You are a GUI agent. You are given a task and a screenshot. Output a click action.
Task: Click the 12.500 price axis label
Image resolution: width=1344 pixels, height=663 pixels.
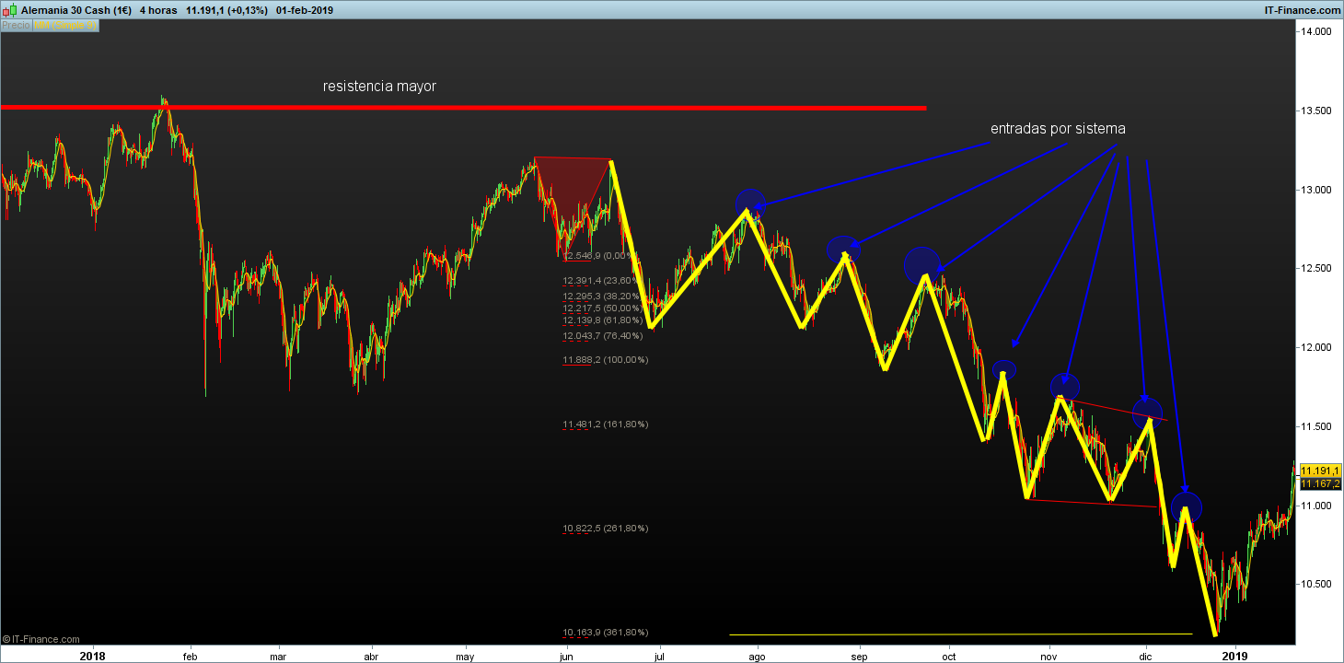pyautogui.click(x=1315, y=269)
